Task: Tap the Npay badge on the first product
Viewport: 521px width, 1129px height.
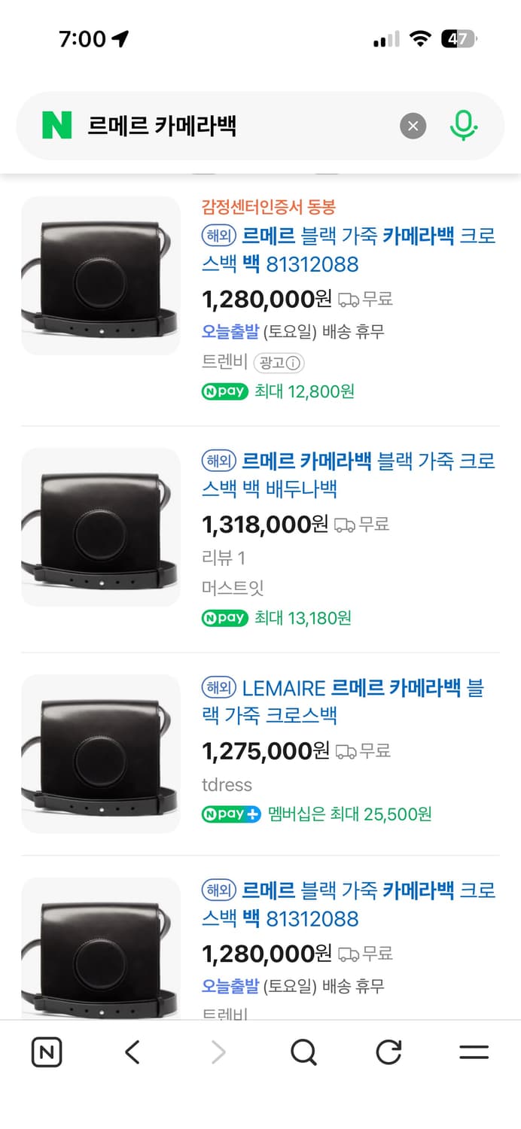Action: 224,391
